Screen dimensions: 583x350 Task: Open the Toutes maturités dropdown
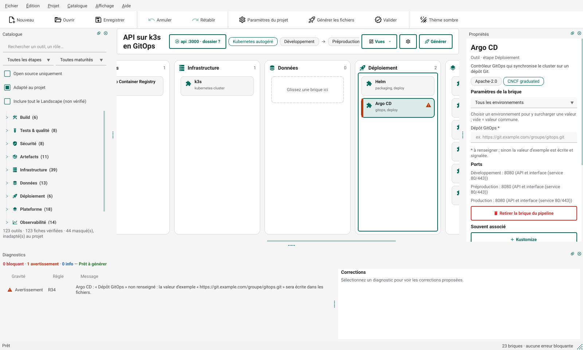point(81,60)
